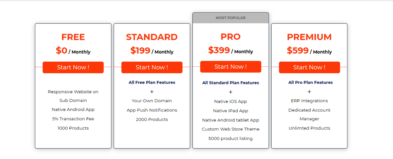Viewport: 393px width, 159px height.
Task: Click Start Now under the FREE plan
Action: tap(73, 67)
